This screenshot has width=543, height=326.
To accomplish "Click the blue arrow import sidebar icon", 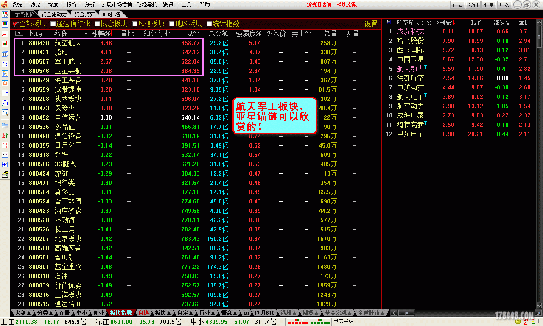I will 5,164.
